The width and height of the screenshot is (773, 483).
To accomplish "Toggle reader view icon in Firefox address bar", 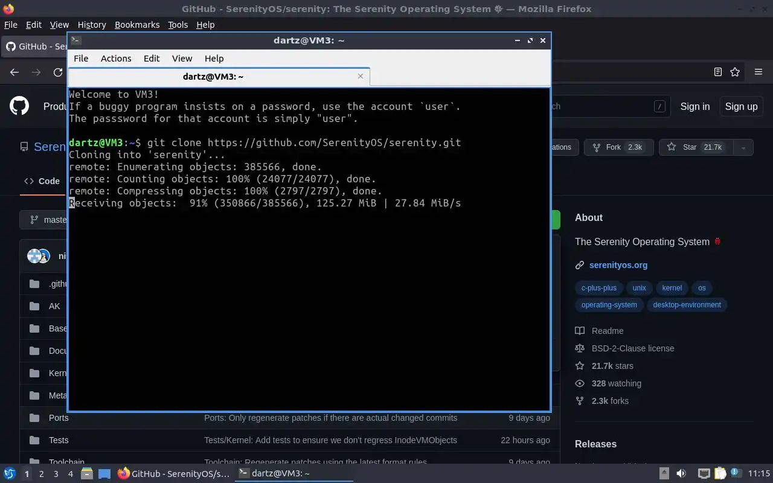I will 718,72.
